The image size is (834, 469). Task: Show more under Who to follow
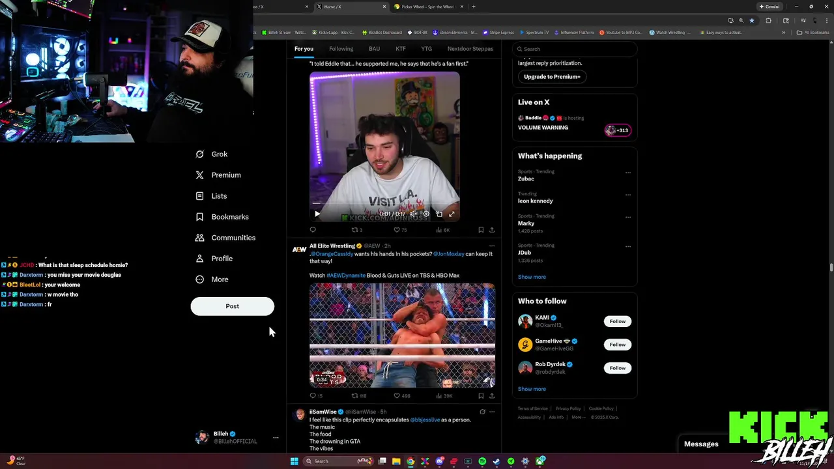(x=532, y=389)
